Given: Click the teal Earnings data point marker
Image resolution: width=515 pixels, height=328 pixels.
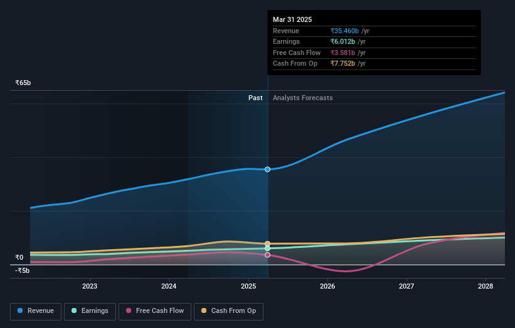Looking at the screenshot, I should [x=268, y=249].
